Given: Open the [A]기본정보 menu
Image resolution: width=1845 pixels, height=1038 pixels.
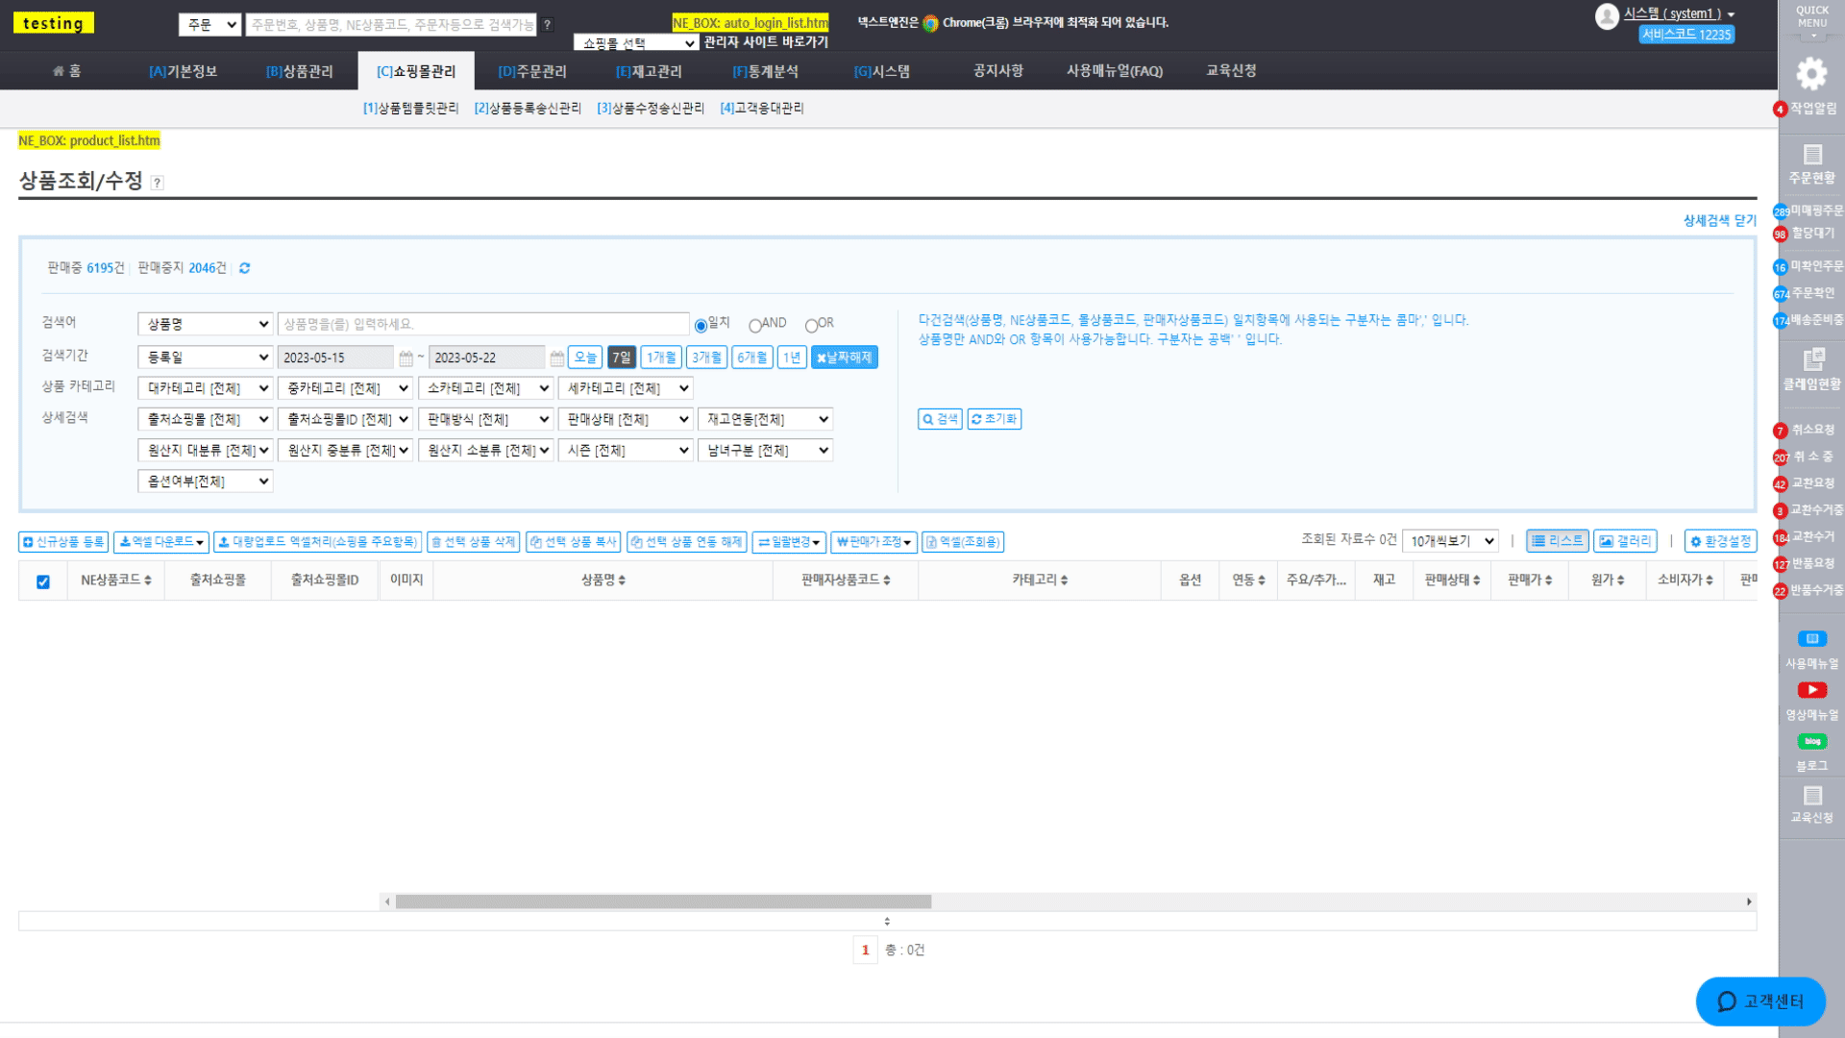Looking at the screenshot, I should coord(183,71).
